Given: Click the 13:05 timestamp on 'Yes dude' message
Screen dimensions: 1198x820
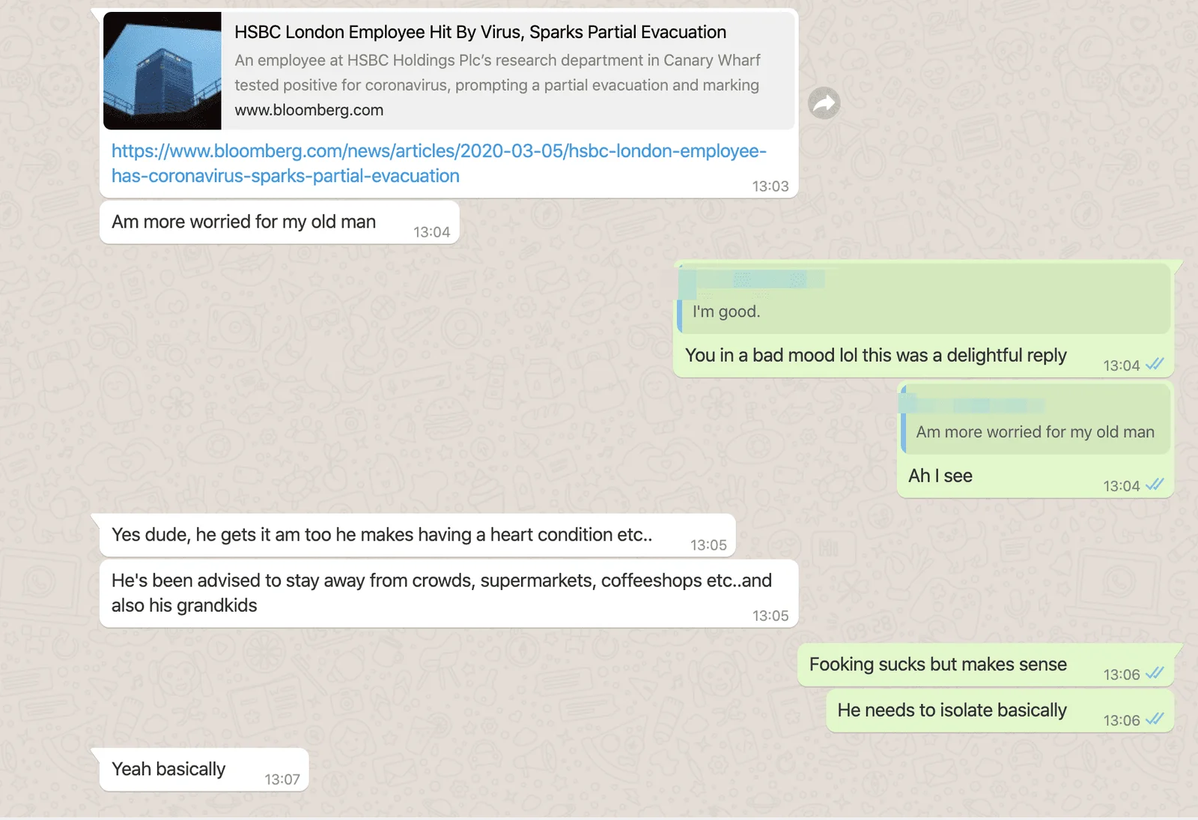Looking at the screenshot, I should (708, 545).
